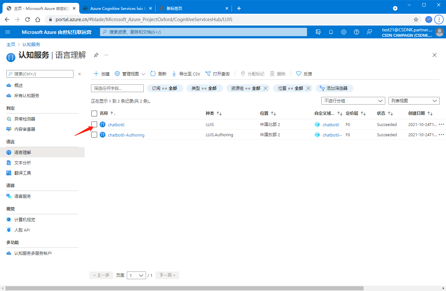Image resolution: width=446 pixels, height=291 pixels.
Task: Collapse the left sidebar menu
Action: click(x=80, y=74)
